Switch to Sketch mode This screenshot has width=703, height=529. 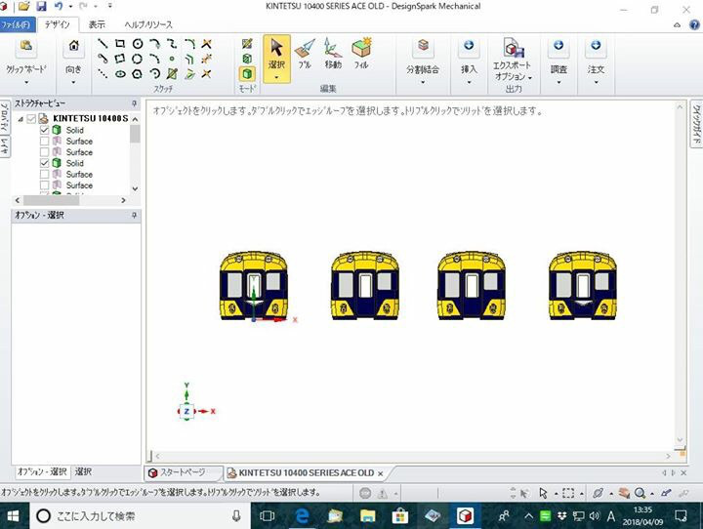pyautogui.click(x=247, y=44)
